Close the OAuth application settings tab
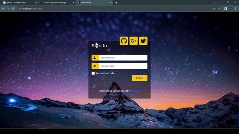Viewport: 239px width, 134px height. pyautogui.click(x=73, y=3)
